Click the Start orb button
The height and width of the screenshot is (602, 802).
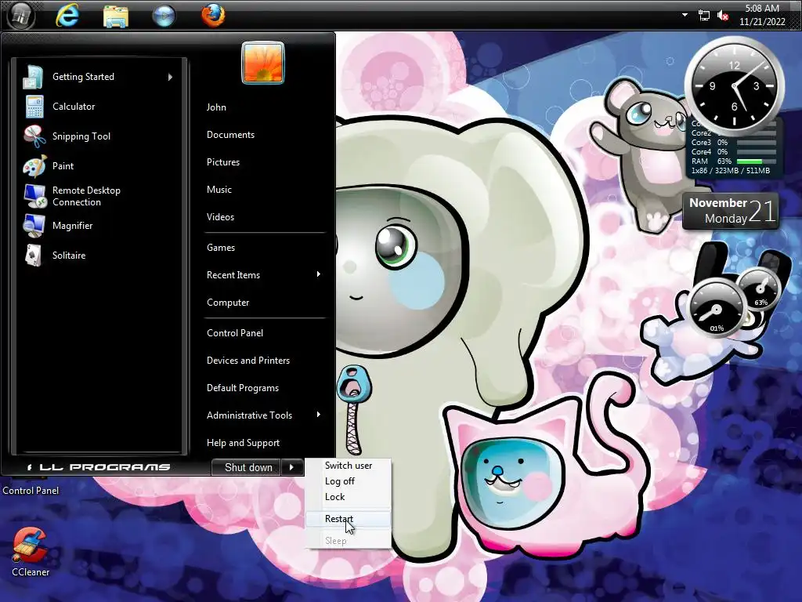(21, 16)
